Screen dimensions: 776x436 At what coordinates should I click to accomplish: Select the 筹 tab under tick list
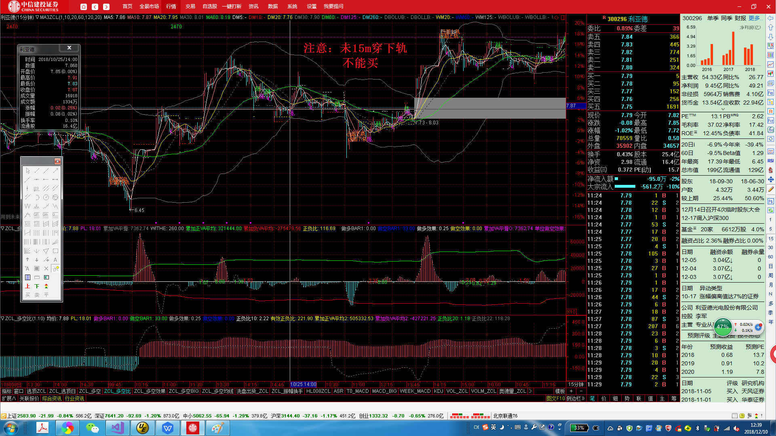(674, 398)
